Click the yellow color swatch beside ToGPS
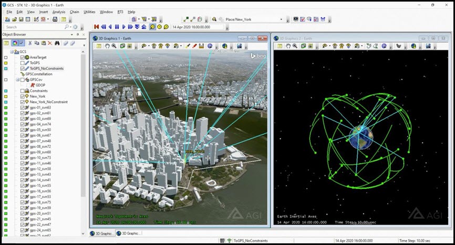Image resolution: width=455 pixels, height=245 pixels. [x=6, y=63]
